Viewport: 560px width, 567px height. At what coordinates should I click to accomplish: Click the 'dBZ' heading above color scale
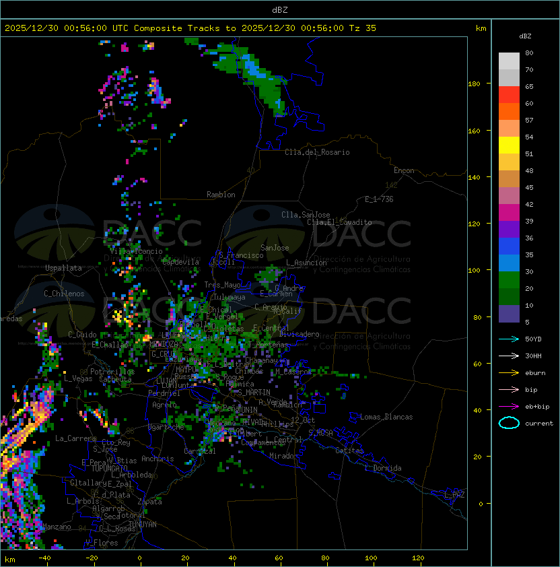pos(525,36)
